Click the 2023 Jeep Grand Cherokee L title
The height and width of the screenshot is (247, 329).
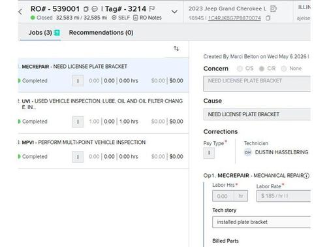(x=227, y=8)
